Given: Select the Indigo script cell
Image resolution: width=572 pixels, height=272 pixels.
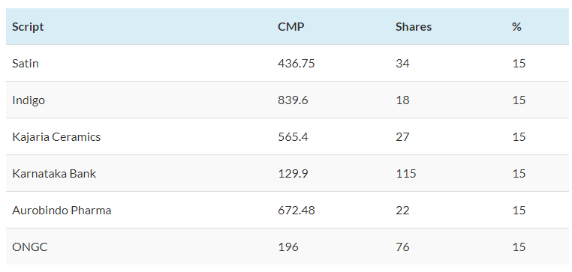Looking at the screenshot, I should [29, 100].
